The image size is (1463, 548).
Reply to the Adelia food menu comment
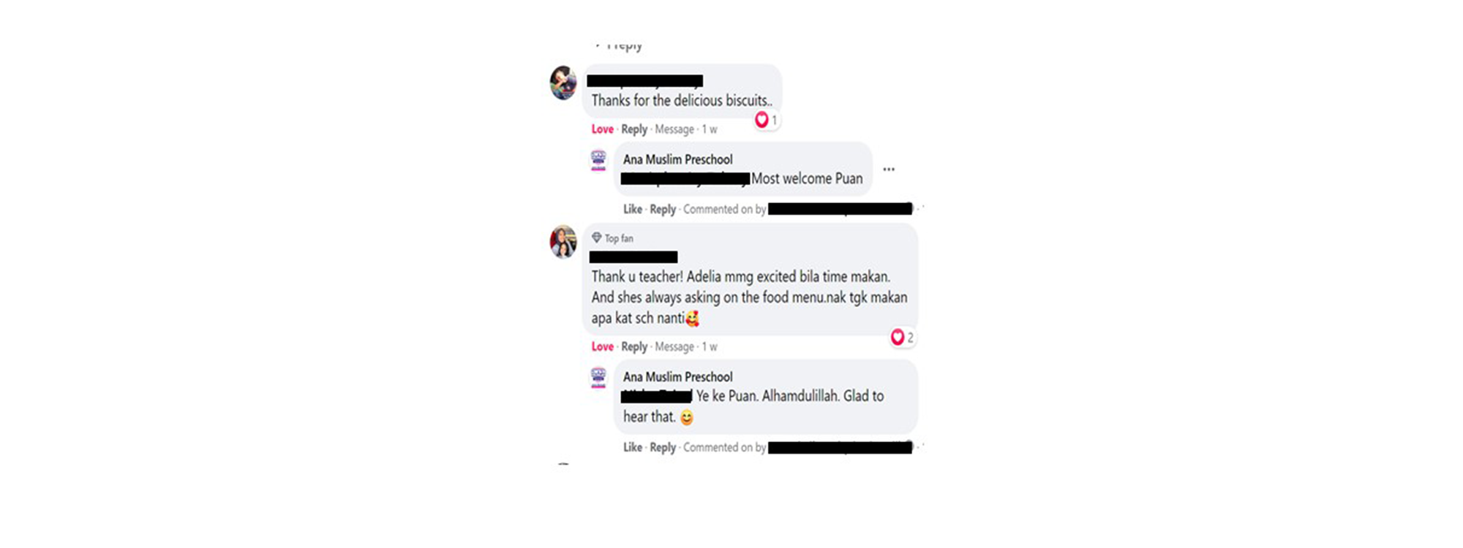634,347
